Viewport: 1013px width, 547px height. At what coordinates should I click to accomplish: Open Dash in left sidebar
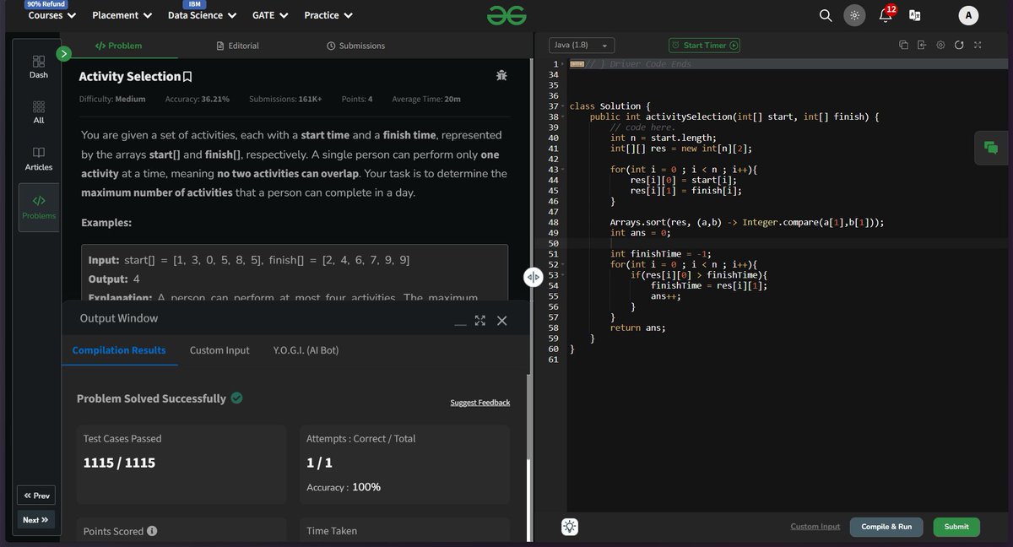pyautogui.click(x=39, y=67)
